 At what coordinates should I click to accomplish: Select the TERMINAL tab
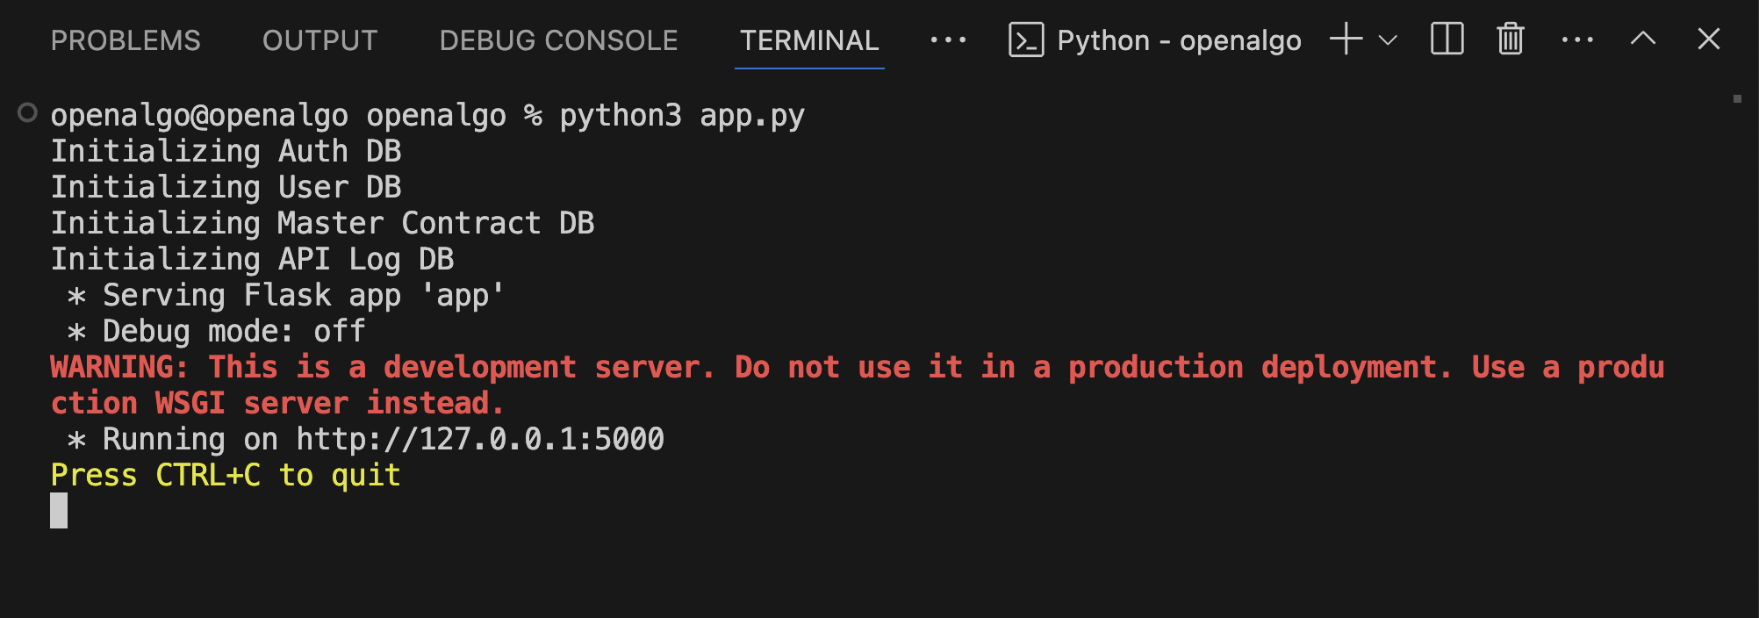[809, 40]
